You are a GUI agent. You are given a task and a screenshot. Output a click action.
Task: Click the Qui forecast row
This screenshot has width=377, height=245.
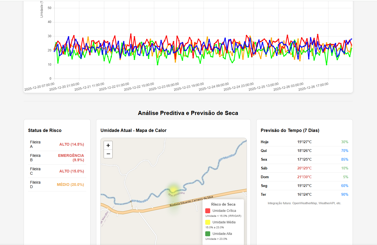(304, 151)
